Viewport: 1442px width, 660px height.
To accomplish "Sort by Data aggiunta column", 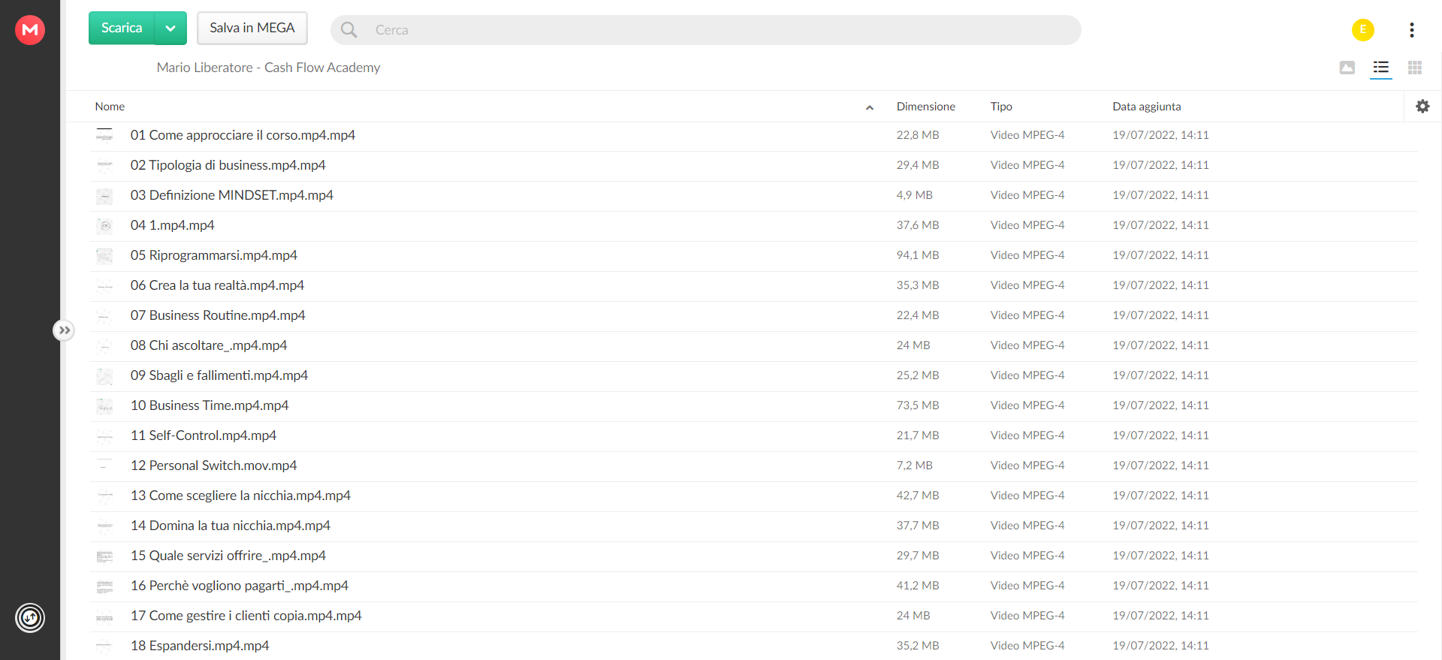I will pyautogui.click(x=1147, y=107).
